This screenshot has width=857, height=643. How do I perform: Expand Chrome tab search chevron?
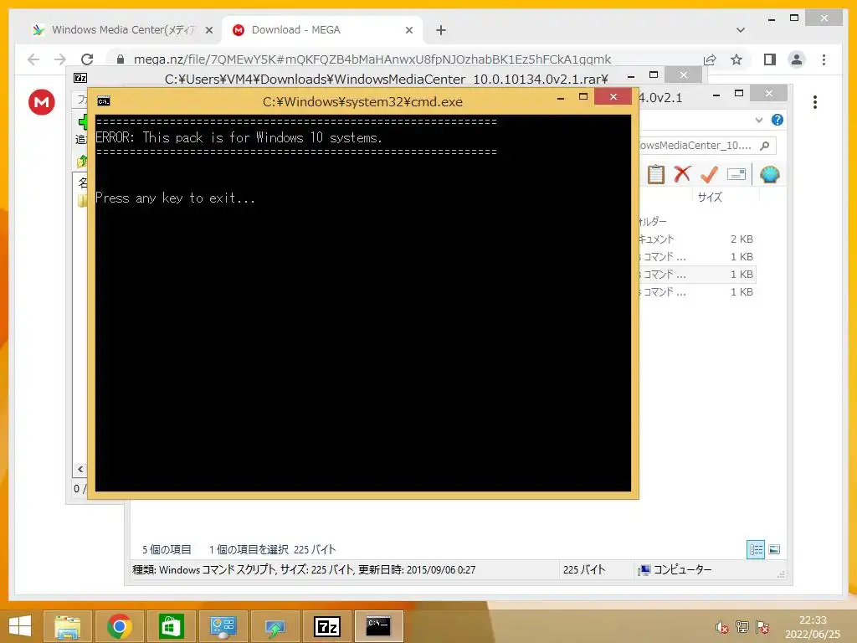741,30
